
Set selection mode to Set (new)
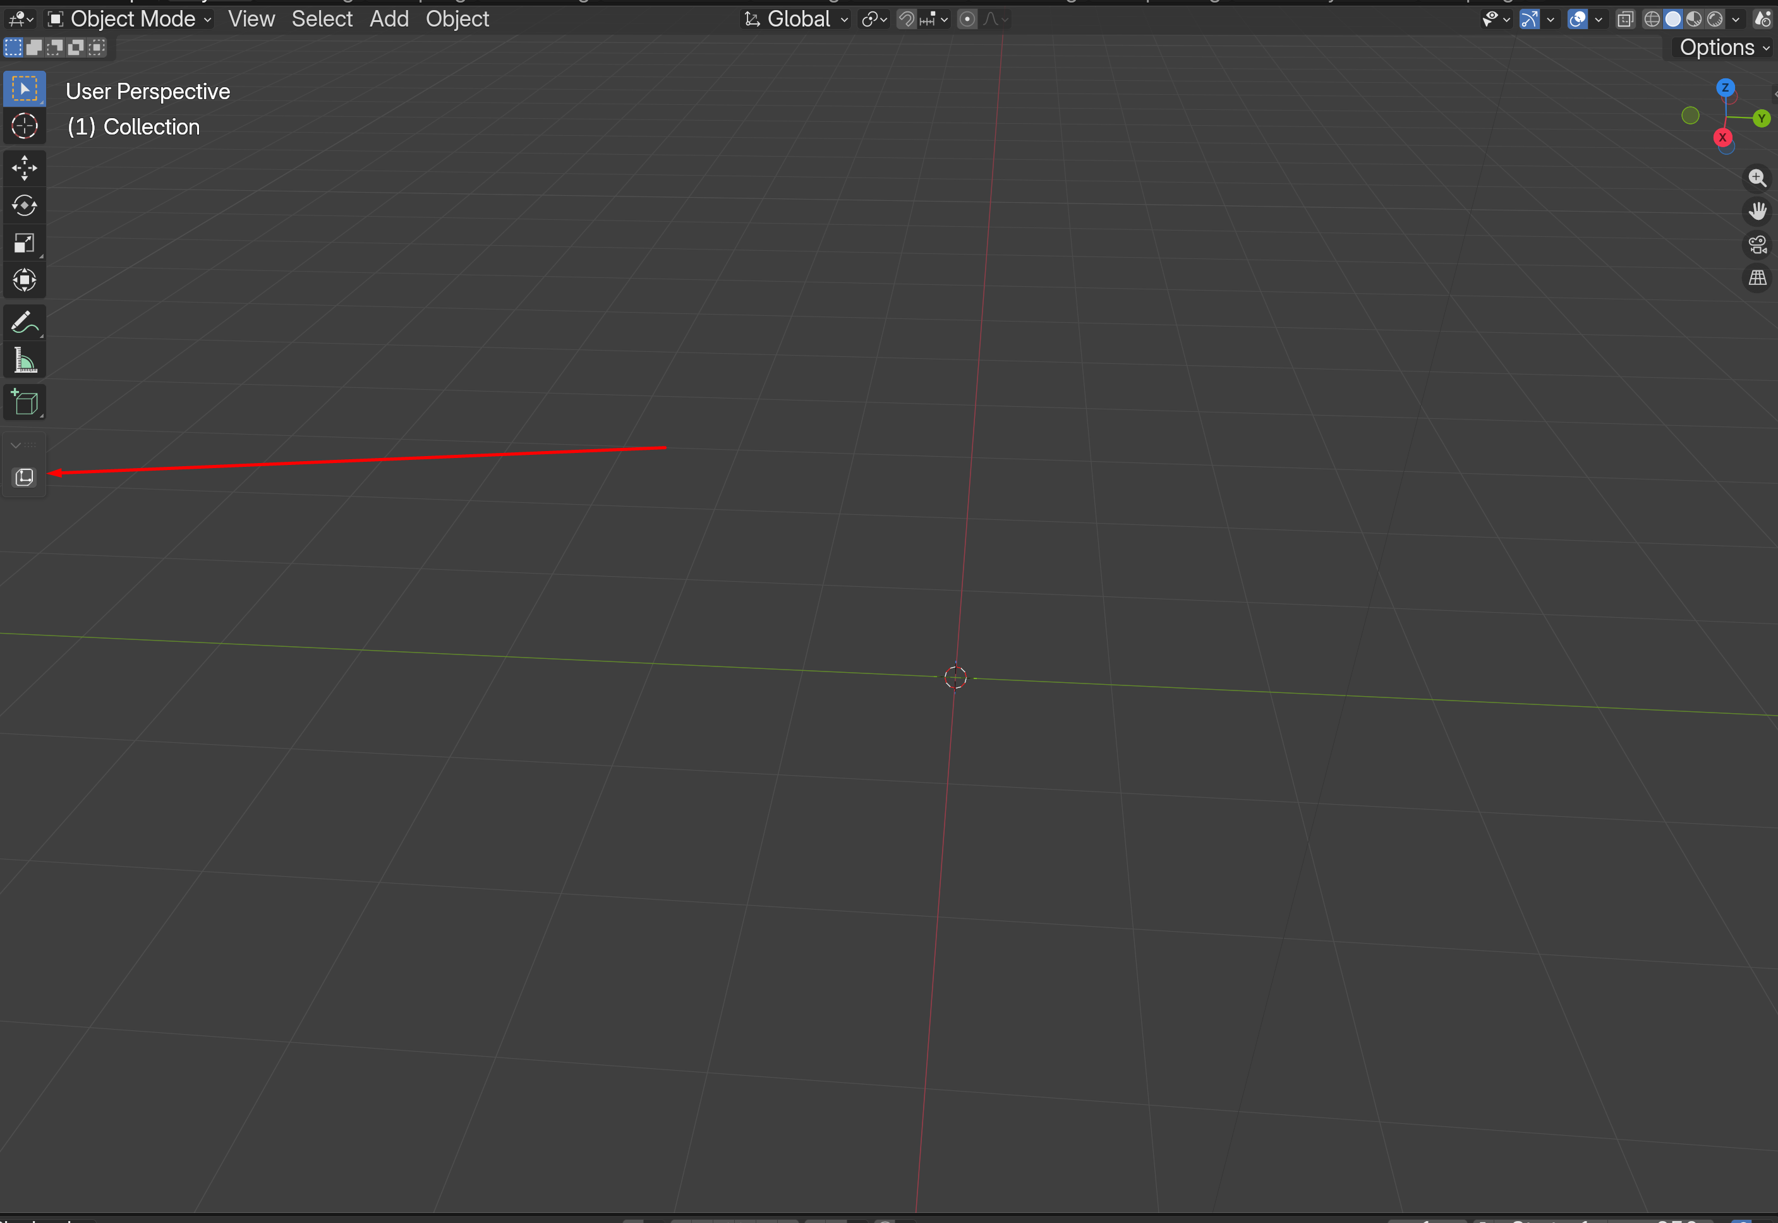pos(13,47)
